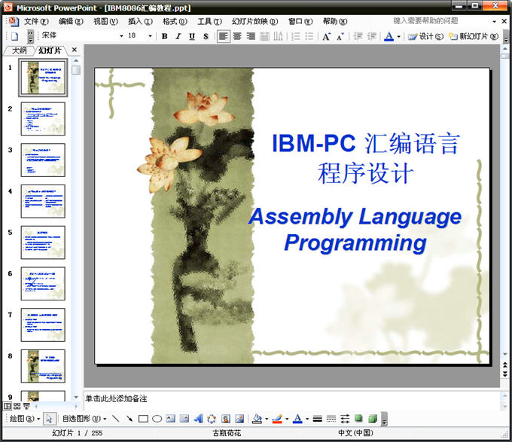Switch to slide sorter view icon
This screenshot has height=442, width=512.
point(17,406)
